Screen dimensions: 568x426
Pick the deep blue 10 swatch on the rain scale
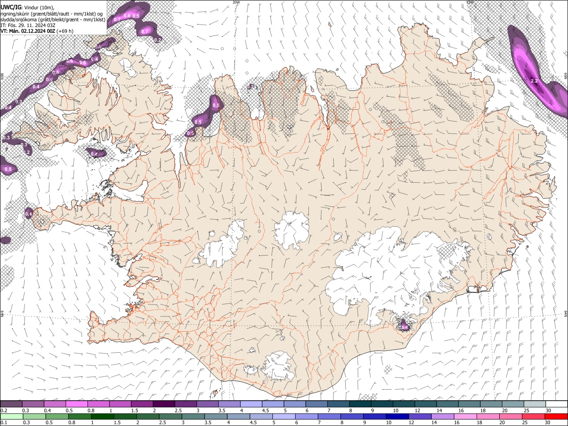[397, 417]
